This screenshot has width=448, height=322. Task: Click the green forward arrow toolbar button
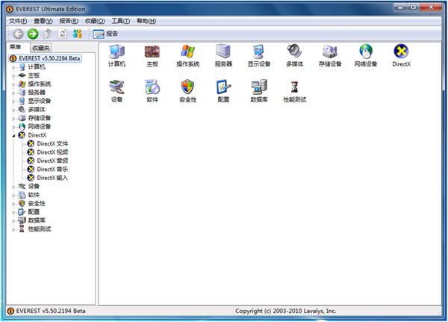(x=33, y=34)
